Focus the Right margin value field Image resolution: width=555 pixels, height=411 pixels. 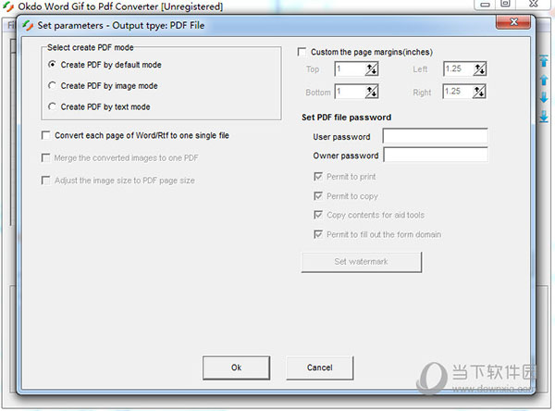coord(458,92)
